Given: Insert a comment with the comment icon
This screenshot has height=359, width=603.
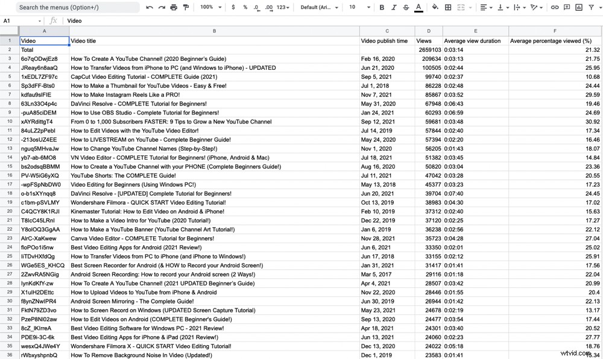Looking at the screenshot, I should 567,7.
